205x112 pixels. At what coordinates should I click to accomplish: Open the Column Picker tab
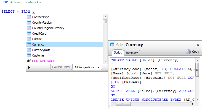pos(61,67)
